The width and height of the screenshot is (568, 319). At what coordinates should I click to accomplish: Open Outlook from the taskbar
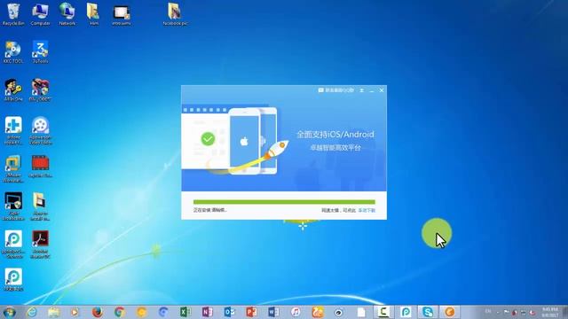[229, 312]
